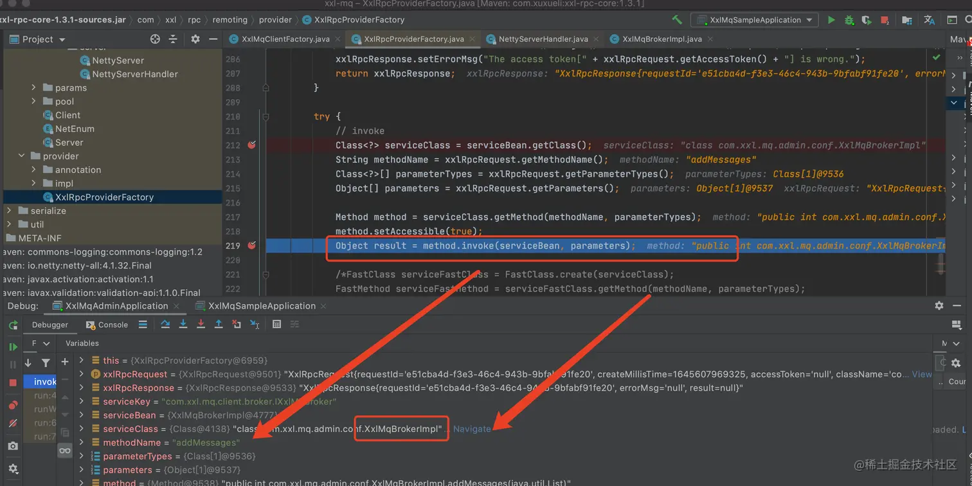The width and height of the screenshot is (972, 486).
Task: Open Project panel settings gear
Action: click(x=195, y=39)
